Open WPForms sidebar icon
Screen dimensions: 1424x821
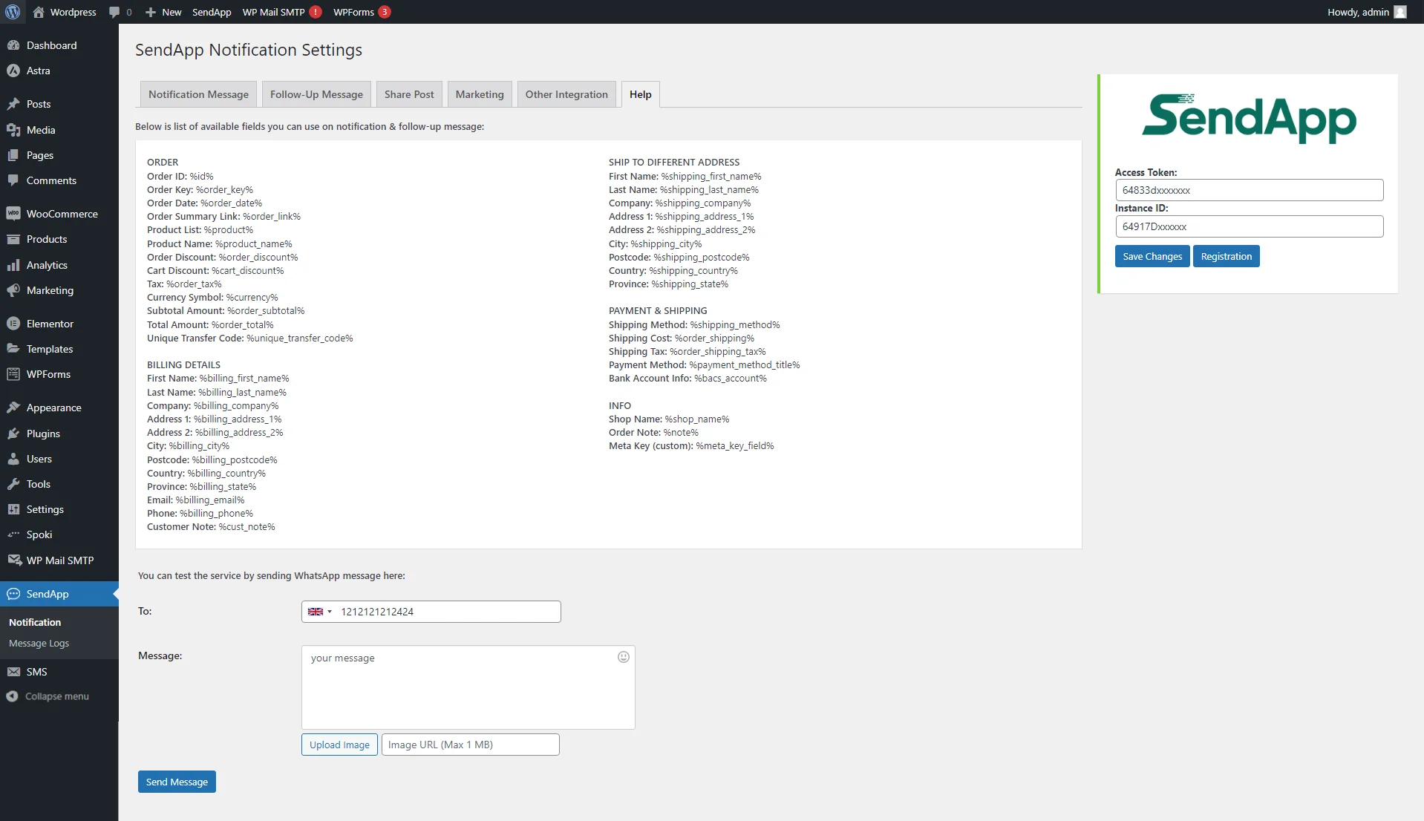tap(13, 374)
